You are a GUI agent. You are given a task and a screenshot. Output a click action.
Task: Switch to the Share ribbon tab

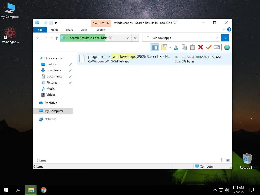[x=69, y=30]
